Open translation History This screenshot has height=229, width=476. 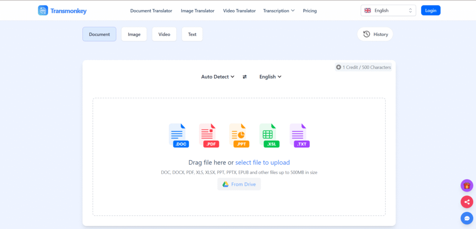tap(375, 34)
